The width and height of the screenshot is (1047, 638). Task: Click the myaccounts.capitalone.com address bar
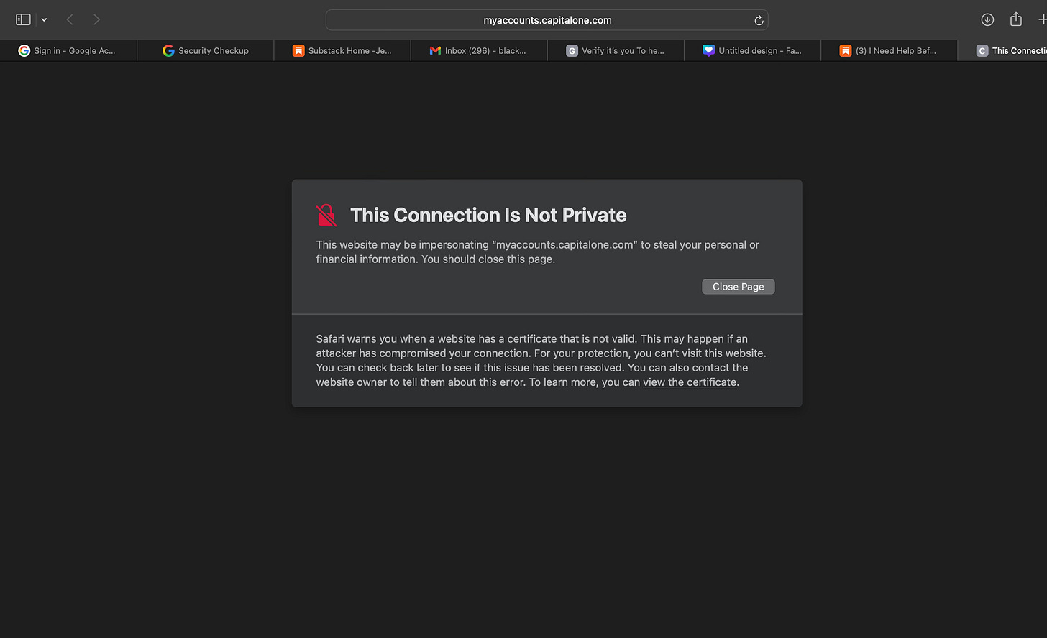(x=547, y=20)
